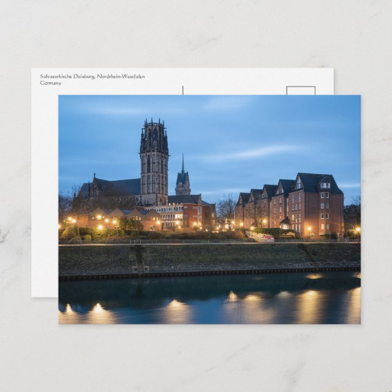392x392 pixels.
Task: Click the stamp placeholder box on postcard back
Action: [x=301, y=90]
